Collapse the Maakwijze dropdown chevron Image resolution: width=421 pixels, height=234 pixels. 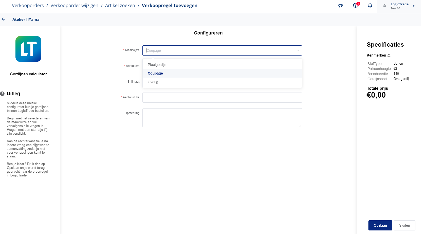click(298, 50)
